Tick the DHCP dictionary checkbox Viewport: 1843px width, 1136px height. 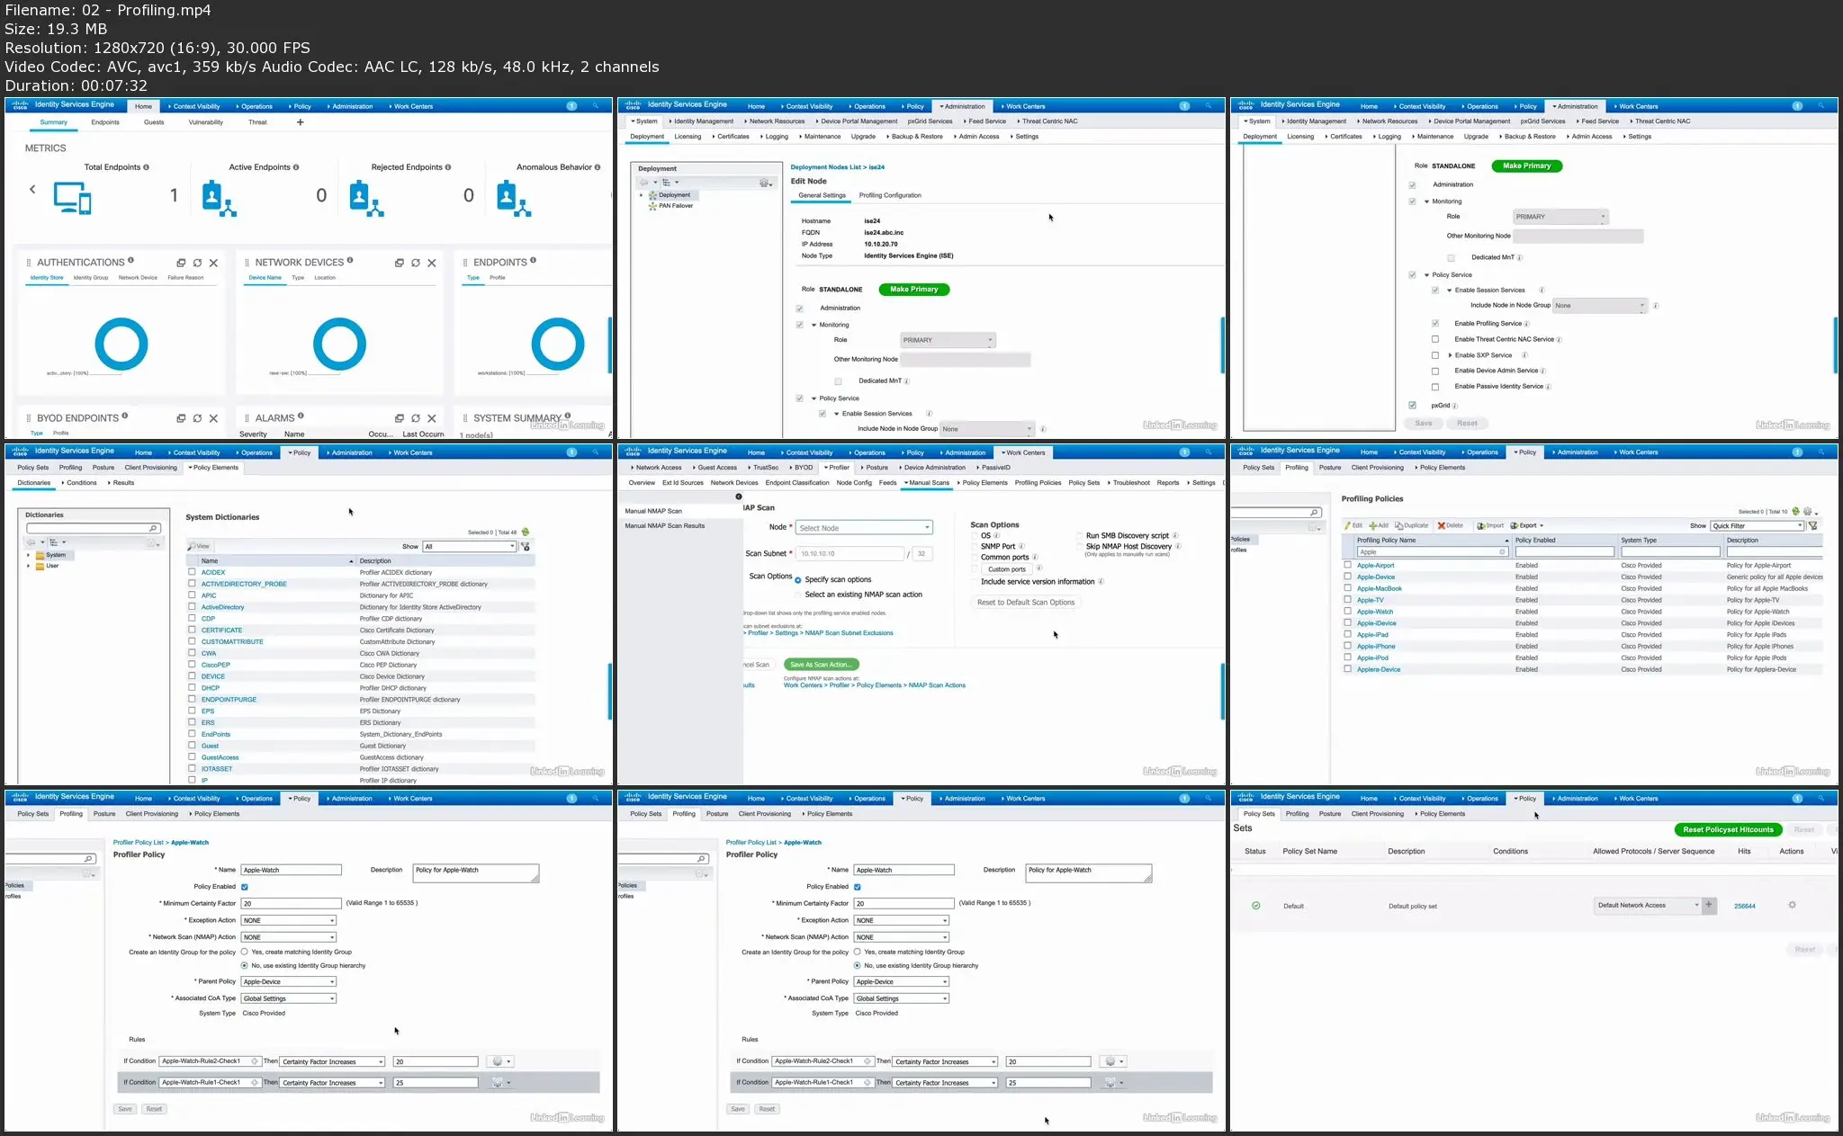(192, 688)
